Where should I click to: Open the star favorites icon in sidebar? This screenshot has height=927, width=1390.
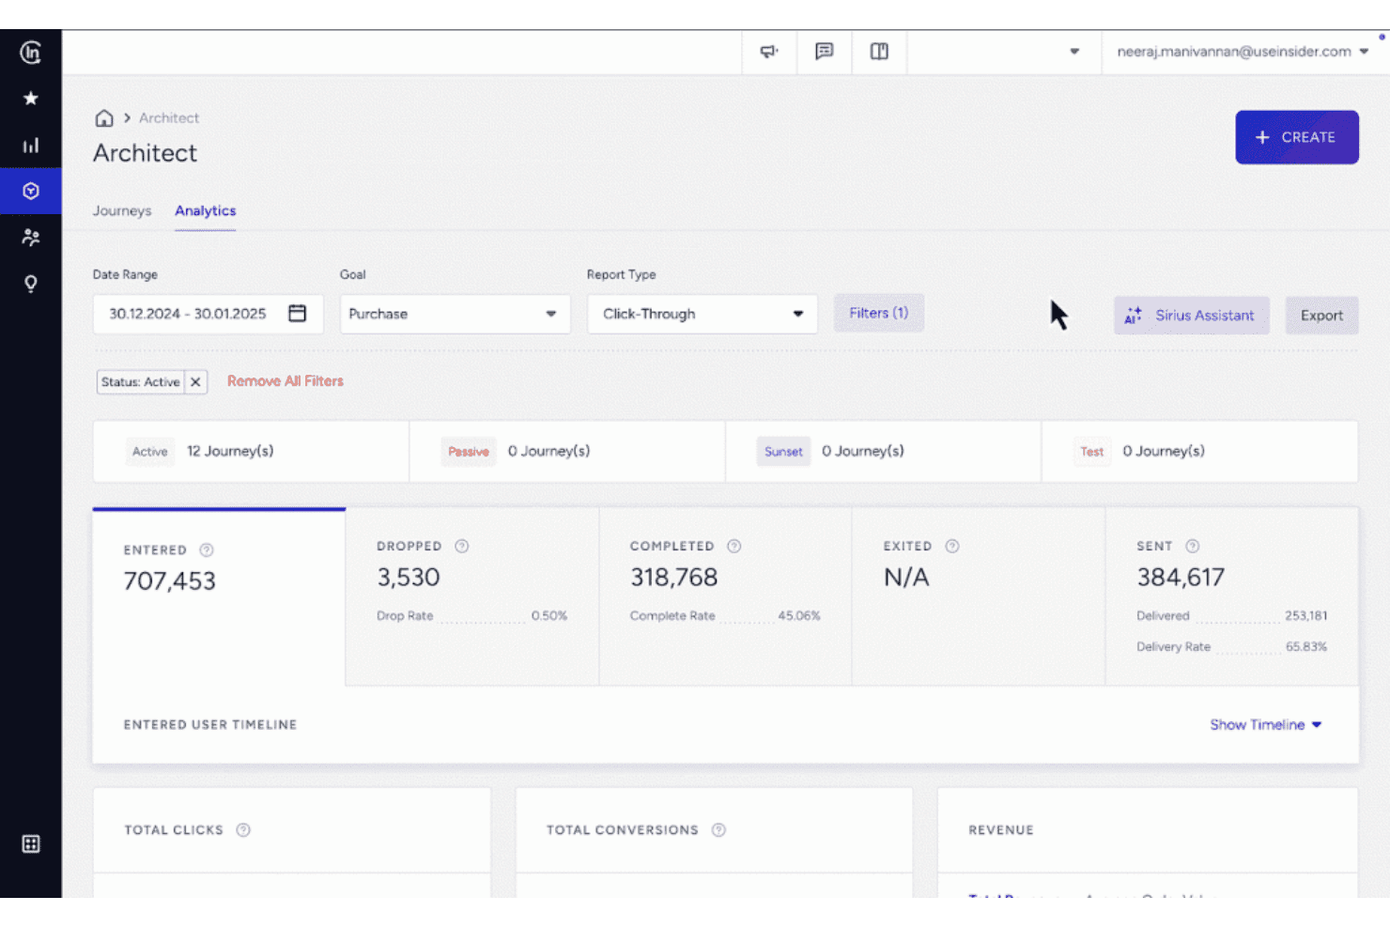click(31, 99)
